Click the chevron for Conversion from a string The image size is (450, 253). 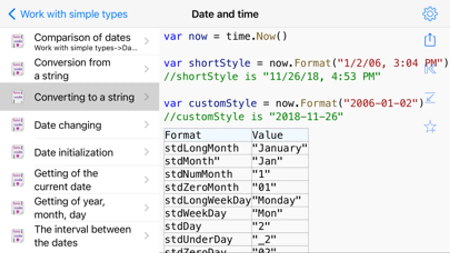tap(146, 69)
